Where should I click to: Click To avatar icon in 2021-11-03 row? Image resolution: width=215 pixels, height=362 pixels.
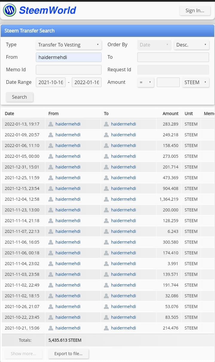106,274
